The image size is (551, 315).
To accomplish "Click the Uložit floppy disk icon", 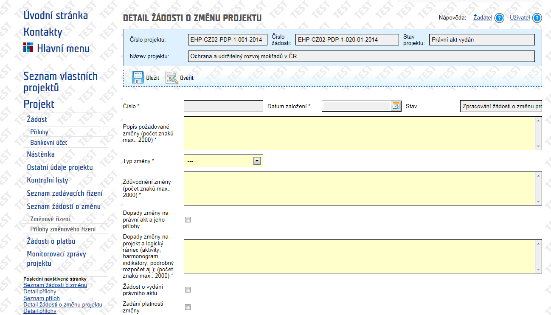I will pyautogui.click(x=138, y=78).
